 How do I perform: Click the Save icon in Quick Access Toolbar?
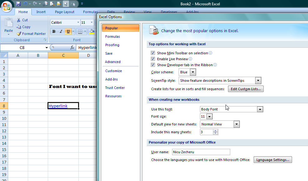(x=18, y=4)
